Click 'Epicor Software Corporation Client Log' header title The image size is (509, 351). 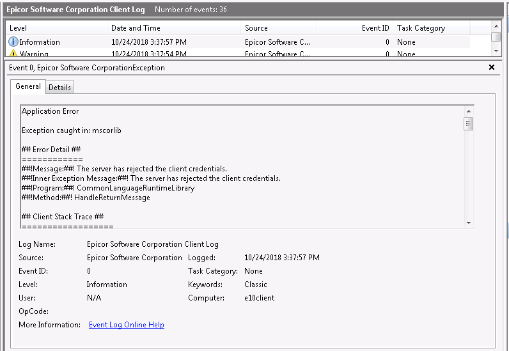(75, 10)
